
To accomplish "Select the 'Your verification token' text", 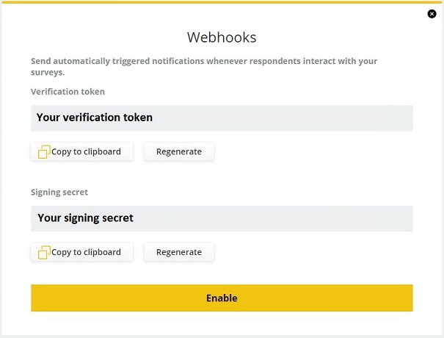I will click(x=95, y=118).
